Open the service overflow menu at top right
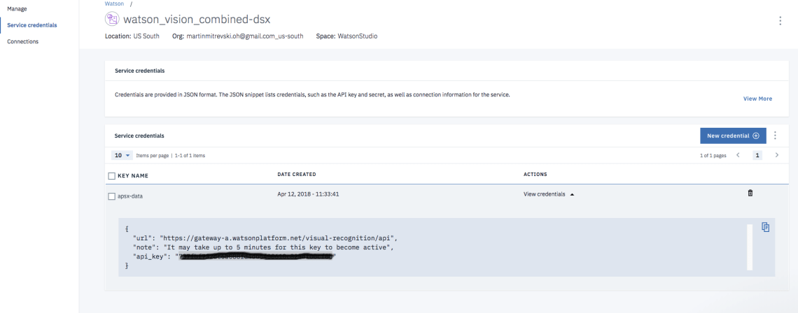The height and width of the screenshot is (313, 798). tap(780, 21)
